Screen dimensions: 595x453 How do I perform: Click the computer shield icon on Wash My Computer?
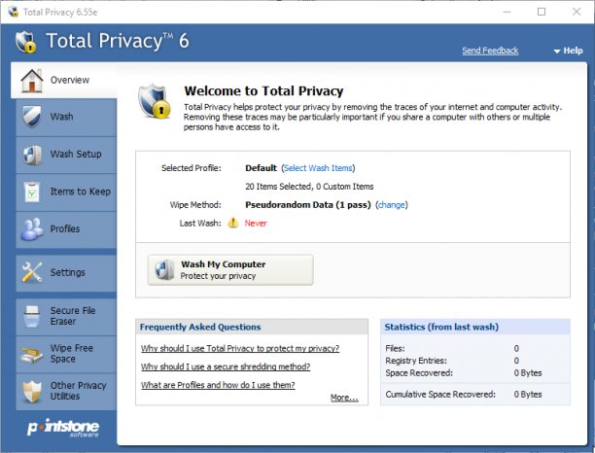click(164, 270)
